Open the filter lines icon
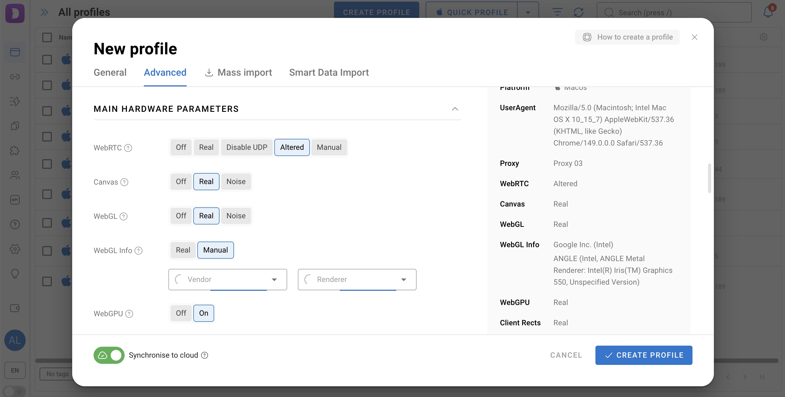 click(x=557, y=12)
